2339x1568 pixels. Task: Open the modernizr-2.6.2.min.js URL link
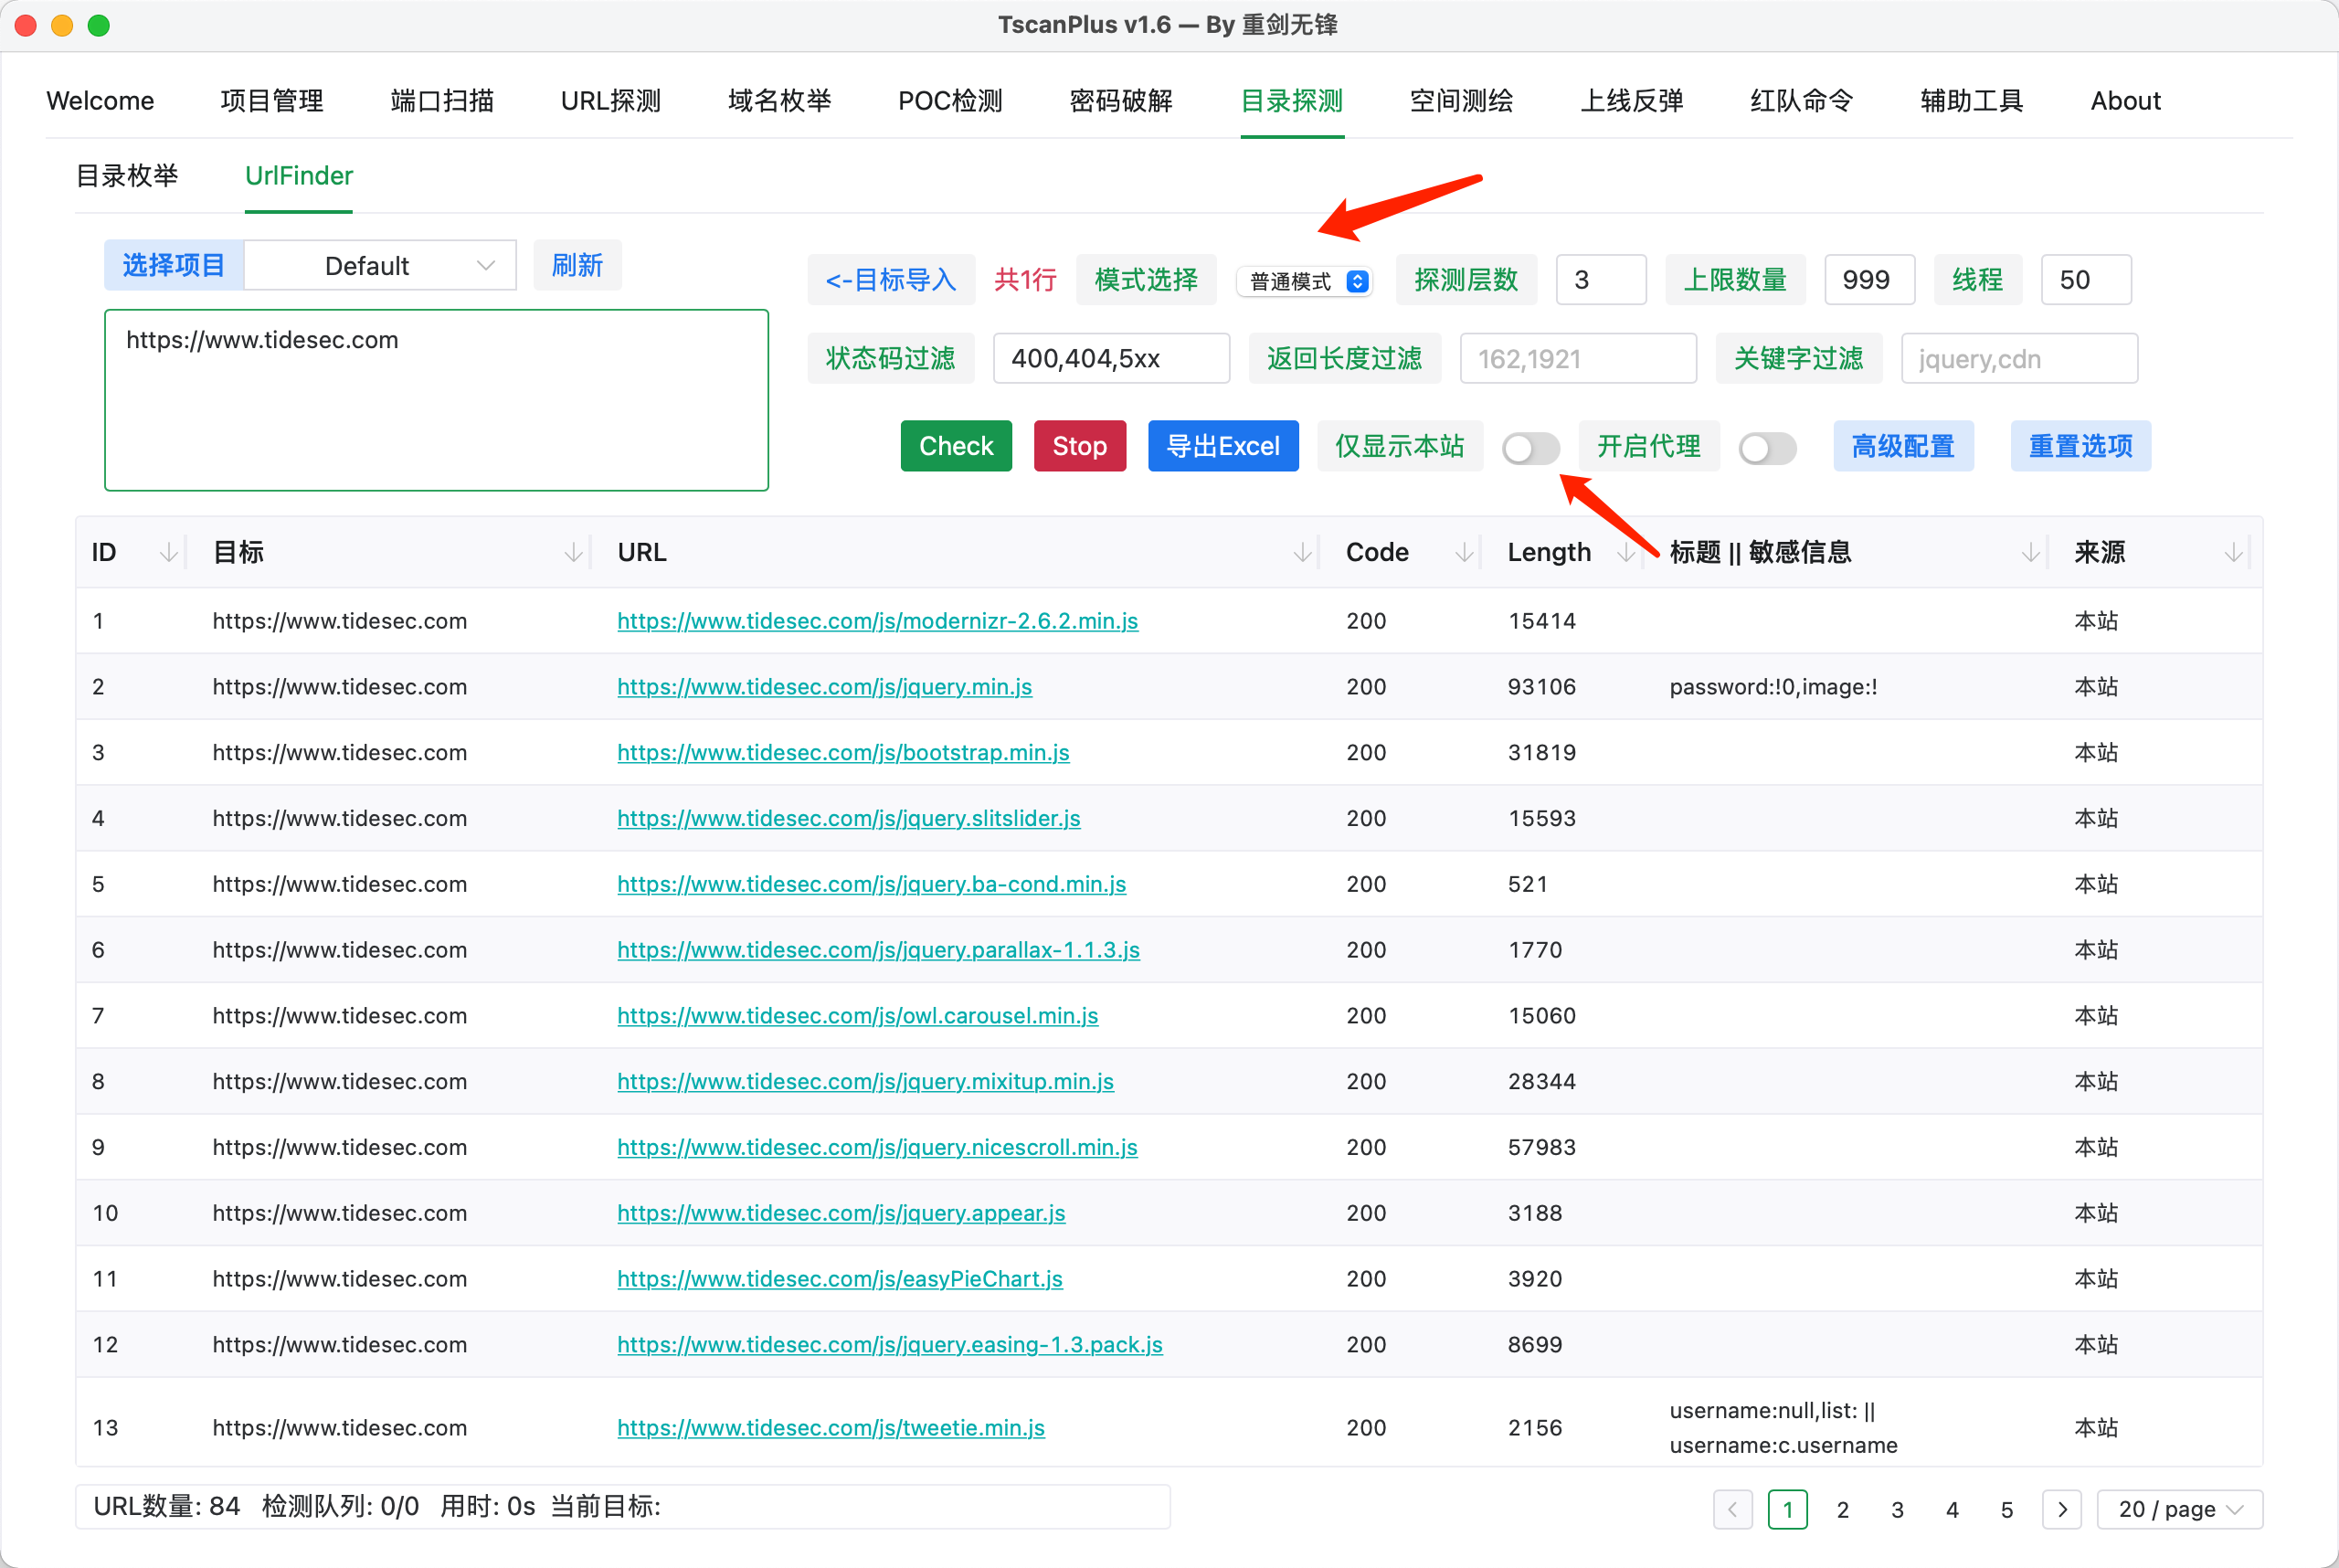pos(877,621)
